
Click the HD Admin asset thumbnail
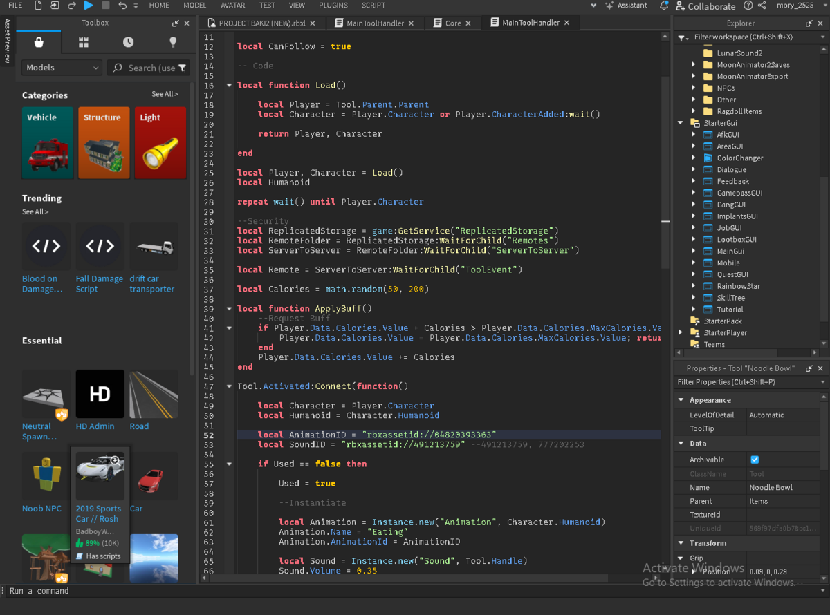(100, 394)
